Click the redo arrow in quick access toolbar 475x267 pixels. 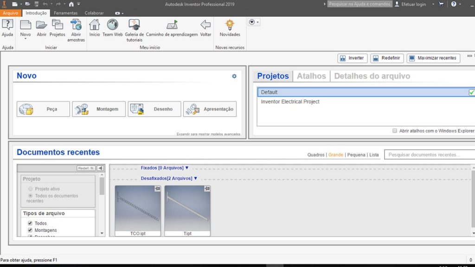click(x=58, y=4)
